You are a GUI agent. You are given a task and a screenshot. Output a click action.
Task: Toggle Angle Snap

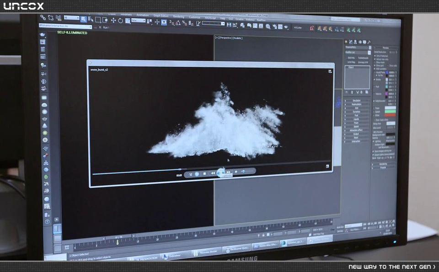(x=178, y=23)
